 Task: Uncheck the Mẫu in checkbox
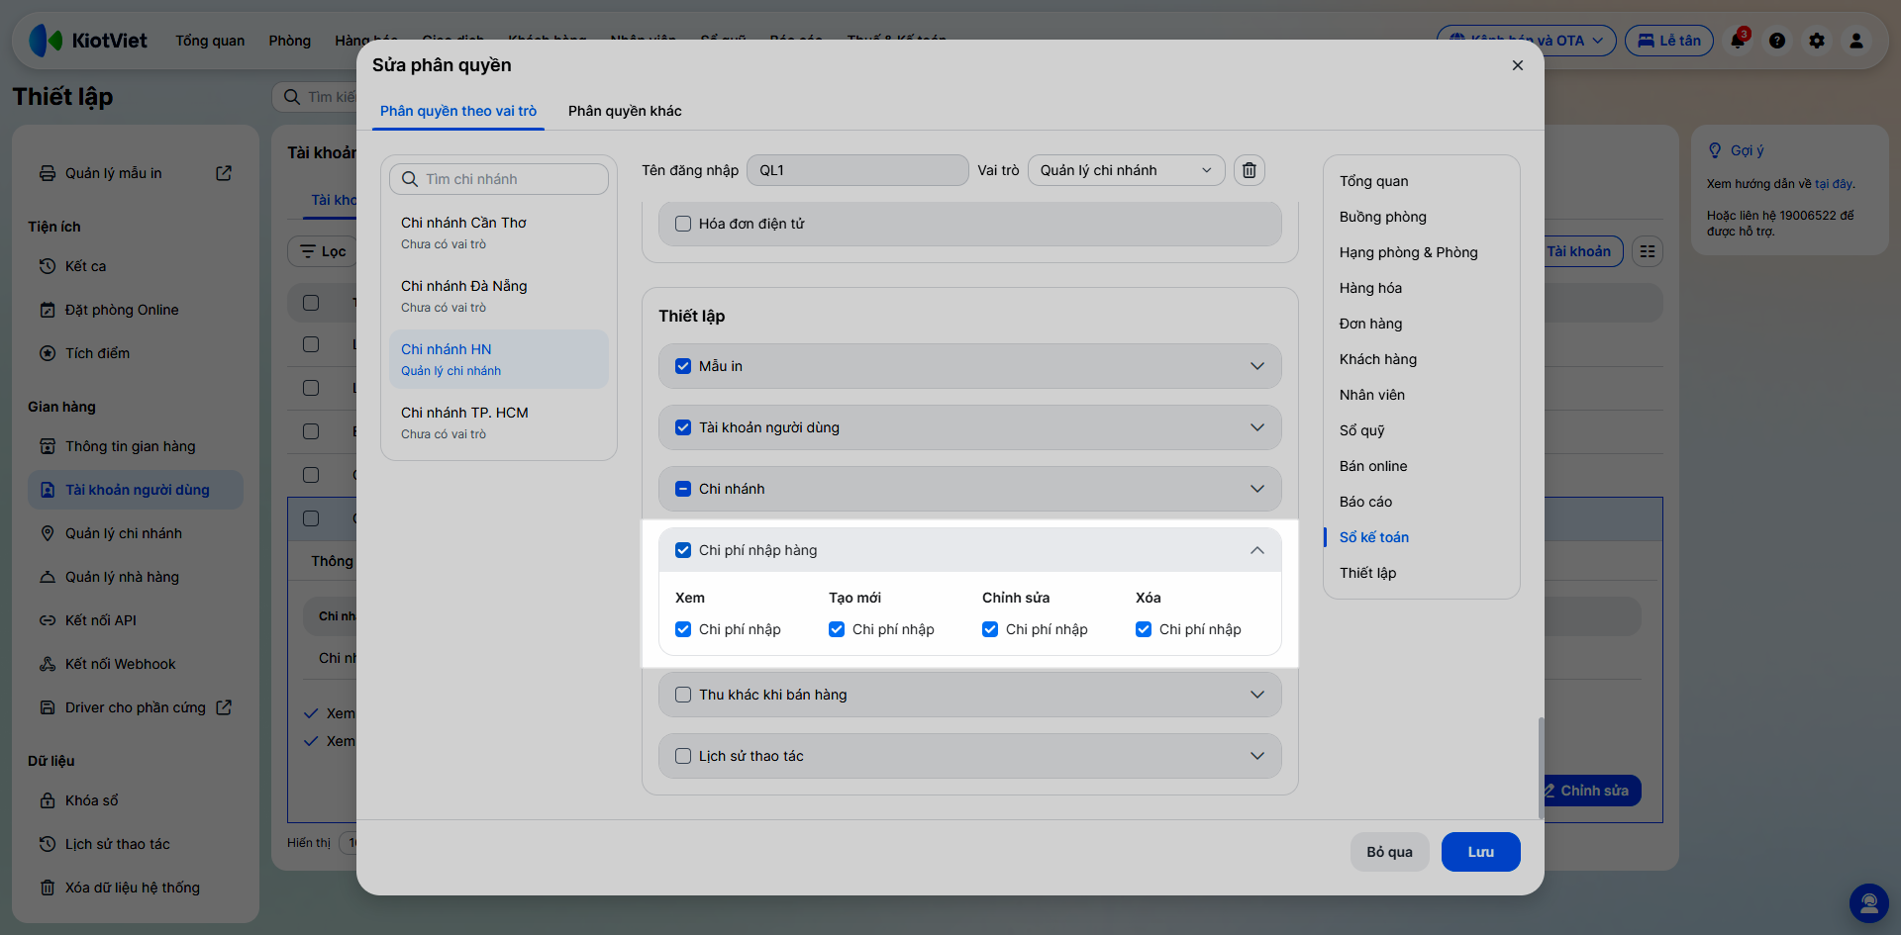683,366
